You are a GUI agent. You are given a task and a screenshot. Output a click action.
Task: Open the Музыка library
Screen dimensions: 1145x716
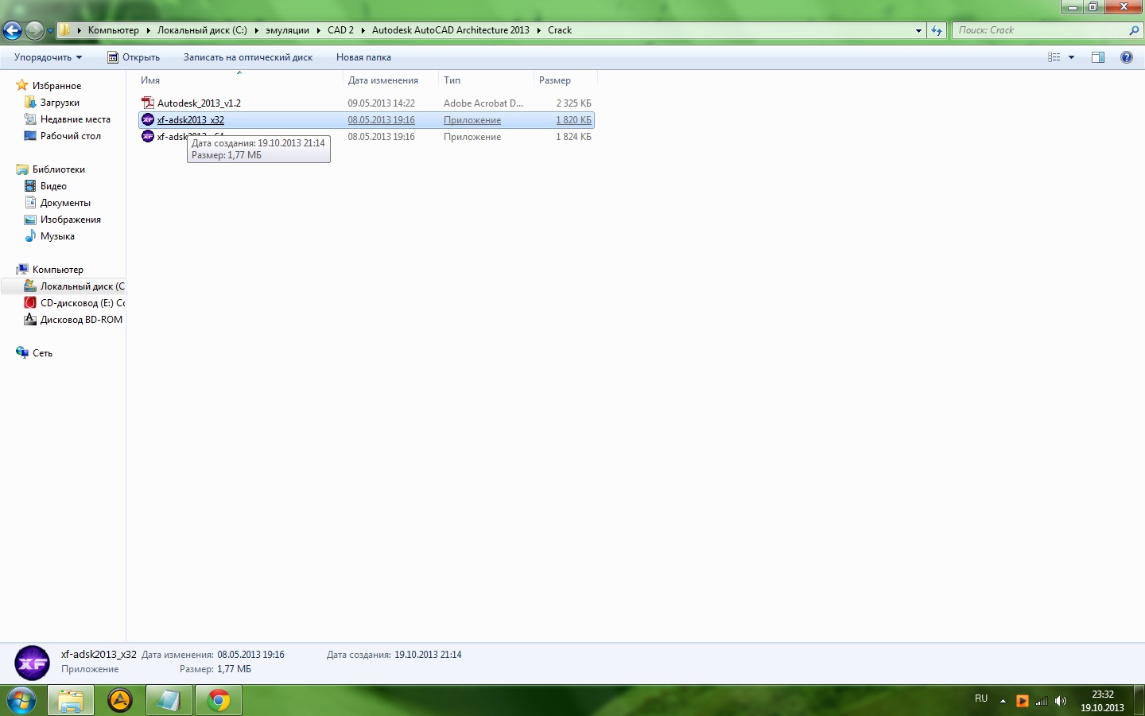[57, 236]
